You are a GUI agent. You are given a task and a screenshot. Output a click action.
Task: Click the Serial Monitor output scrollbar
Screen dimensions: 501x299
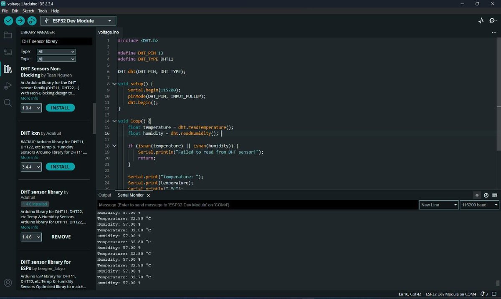pos(498,283)
